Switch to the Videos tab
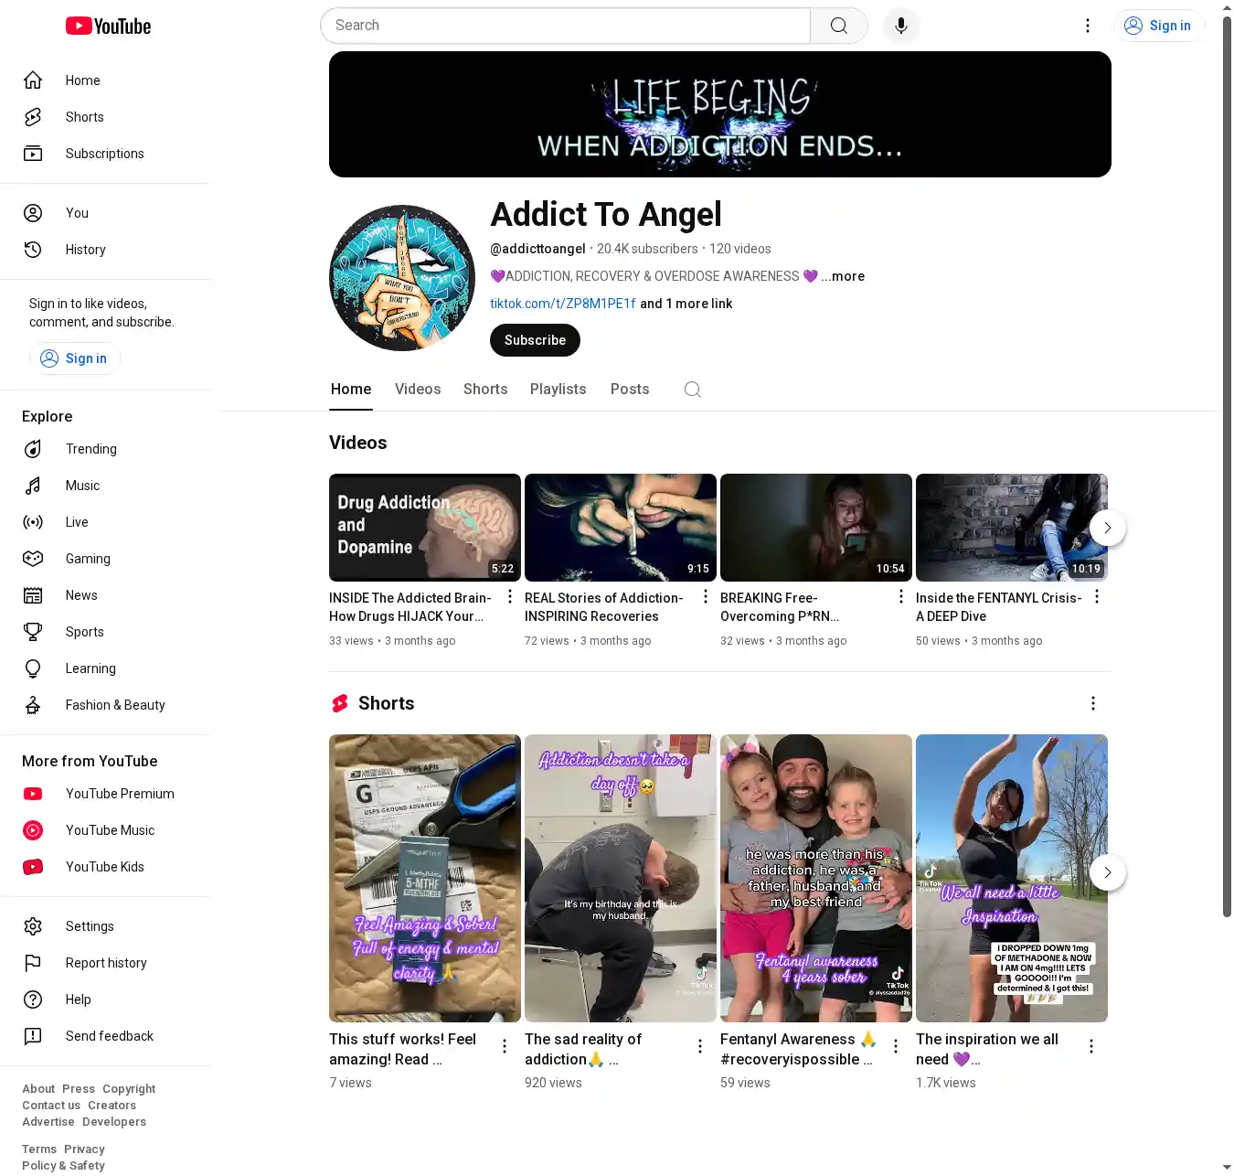This screenshot has width=1234, height=1176. tap(418, 390)
